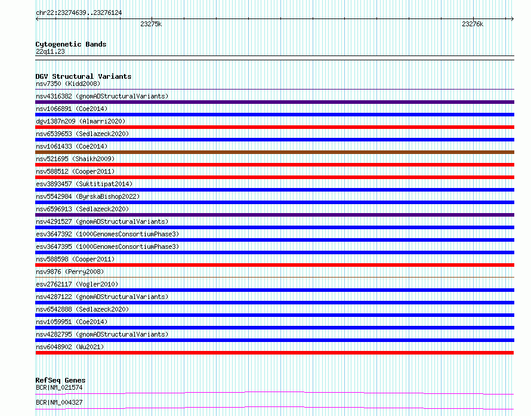Select the purple bar for nsv4316382
Viewport: 531px width, 416px height.
coord(274,102)
